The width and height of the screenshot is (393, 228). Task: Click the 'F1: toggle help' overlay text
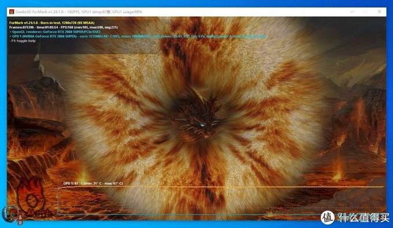pos(23,41)
